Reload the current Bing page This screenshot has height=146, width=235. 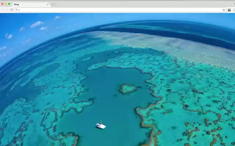[x=11, y=10]
